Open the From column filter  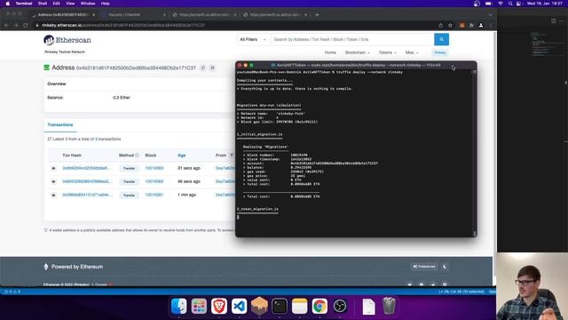[232, 156]
